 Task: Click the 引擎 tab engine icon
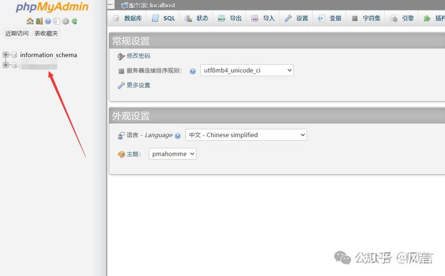tap(394, 18)
